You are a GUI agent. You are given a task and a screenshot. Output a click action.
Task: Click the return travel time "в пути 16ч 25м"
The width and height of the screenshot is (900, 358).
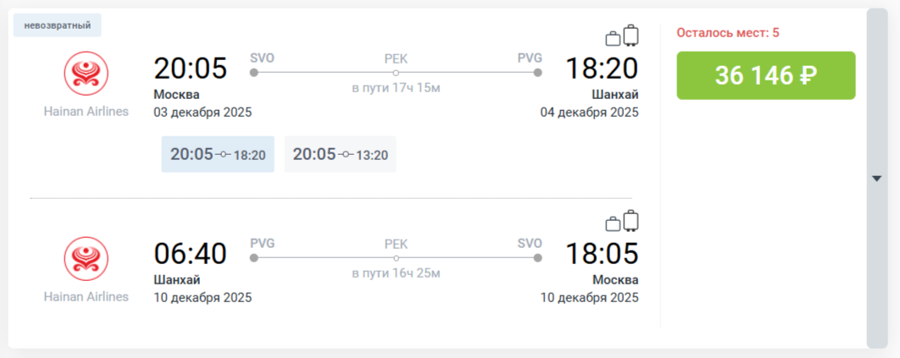pyautogui.click(x=396, y=273)
